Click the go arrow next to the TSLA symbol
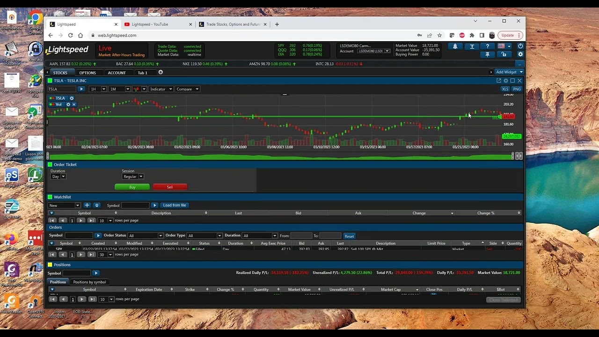Screen dimensions: 599x337 [x=81, y=89]
